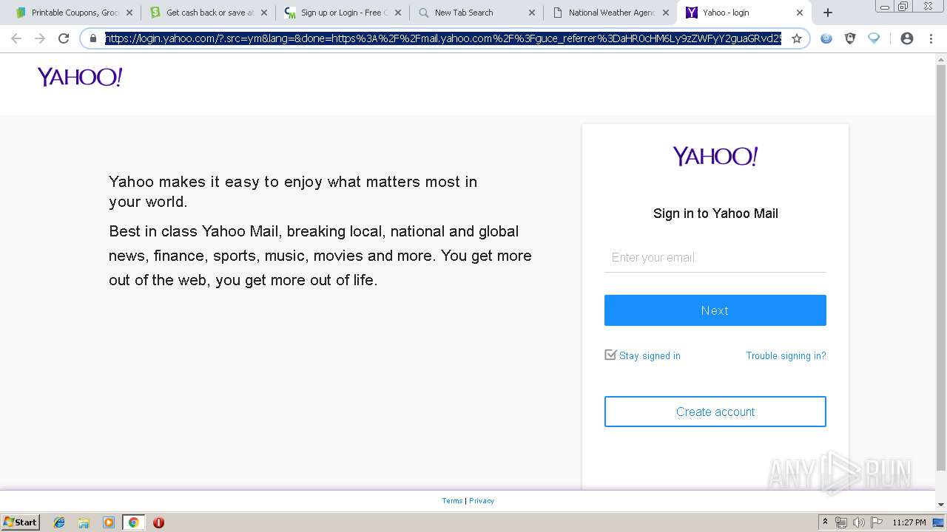
Task: Close the Yahoo - login tab
Action: click(800, 13)
